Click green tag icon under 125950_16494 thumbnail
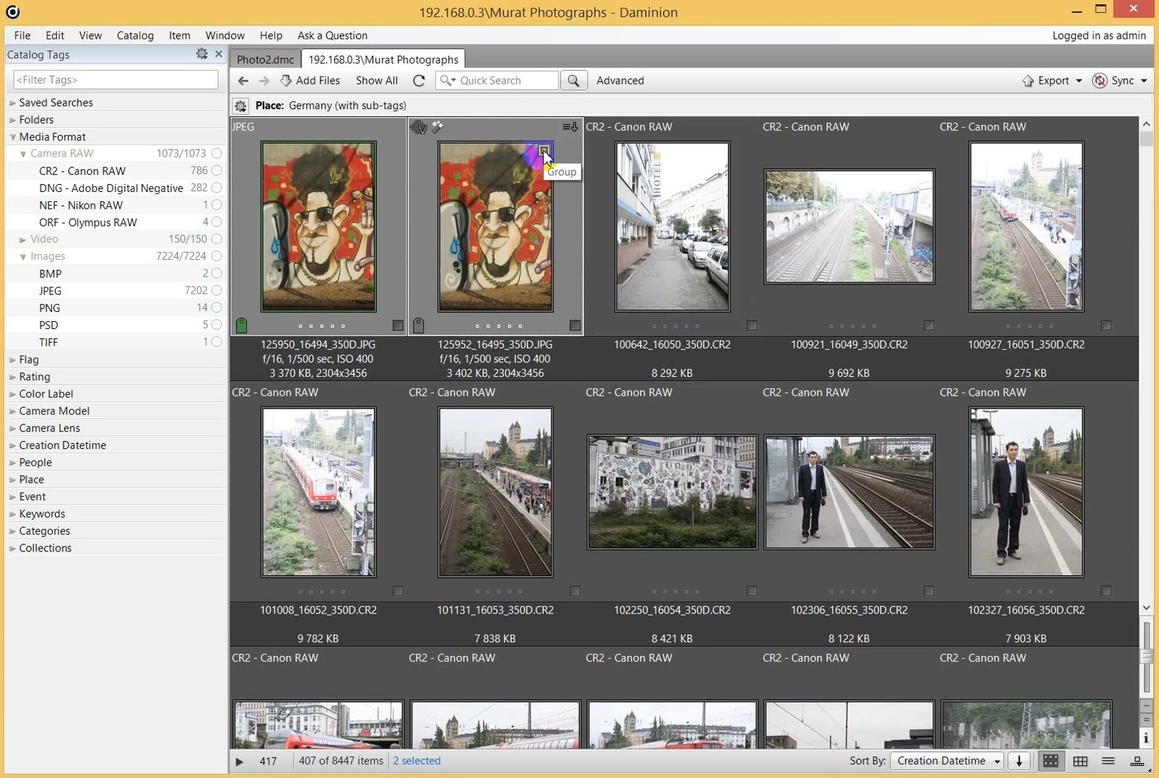The height and width of the screenshot is (778, 1159). click(x=242, y=325)
